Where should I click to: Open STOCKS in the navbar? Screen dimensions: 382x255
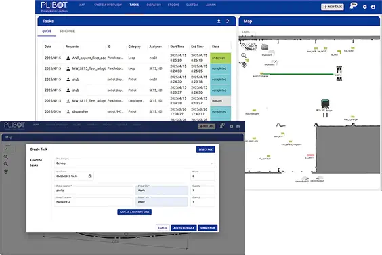tap(173, 5)
